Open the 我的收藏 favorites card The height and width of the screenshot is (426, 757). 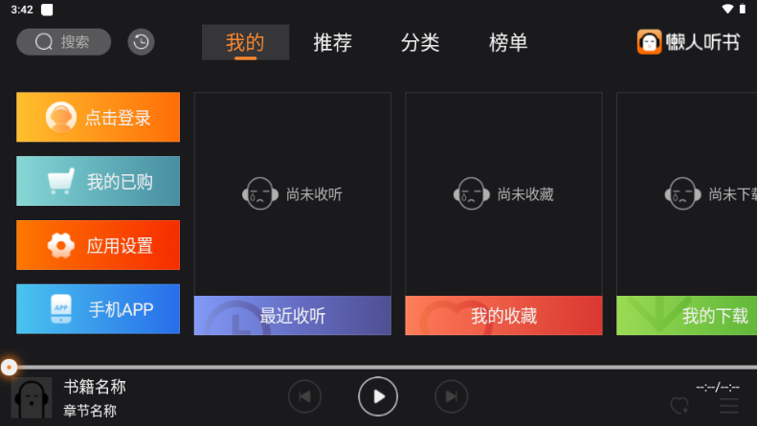[503, 213]
